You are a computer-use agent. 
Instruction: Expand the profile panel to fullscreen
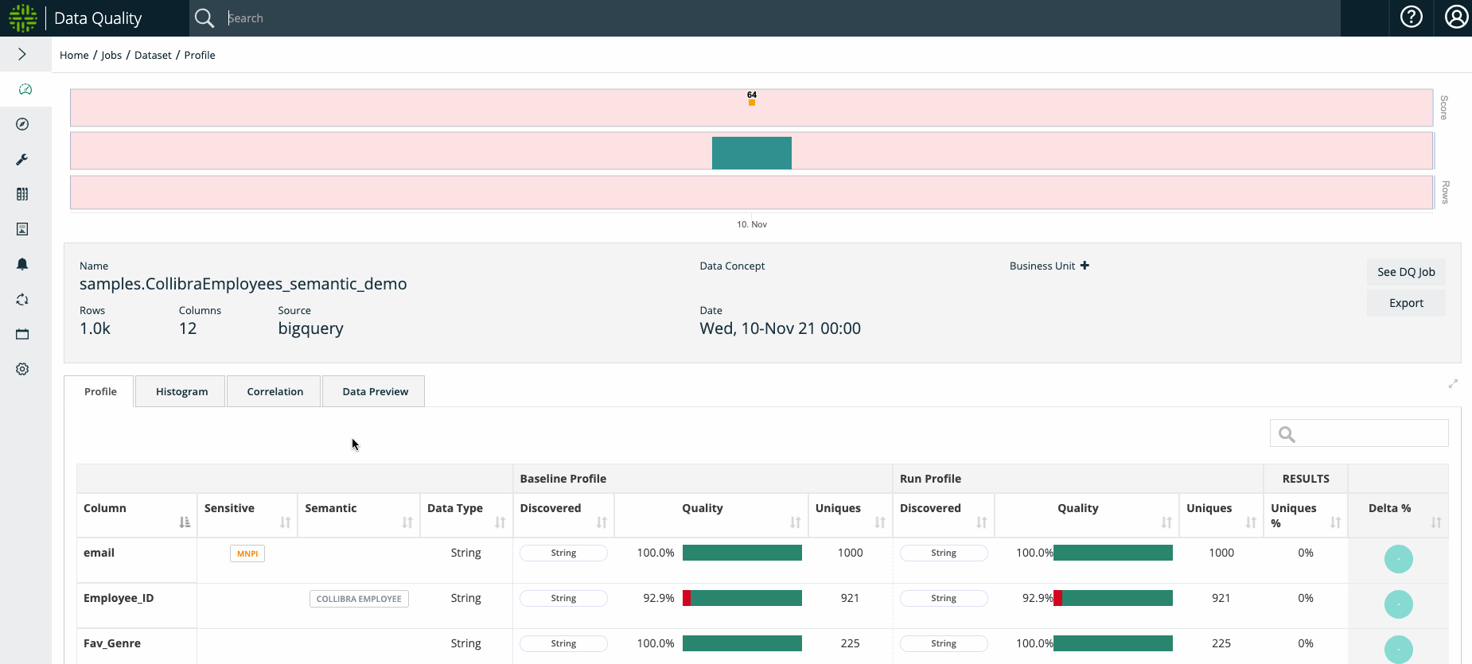[x=1453, y=383]
